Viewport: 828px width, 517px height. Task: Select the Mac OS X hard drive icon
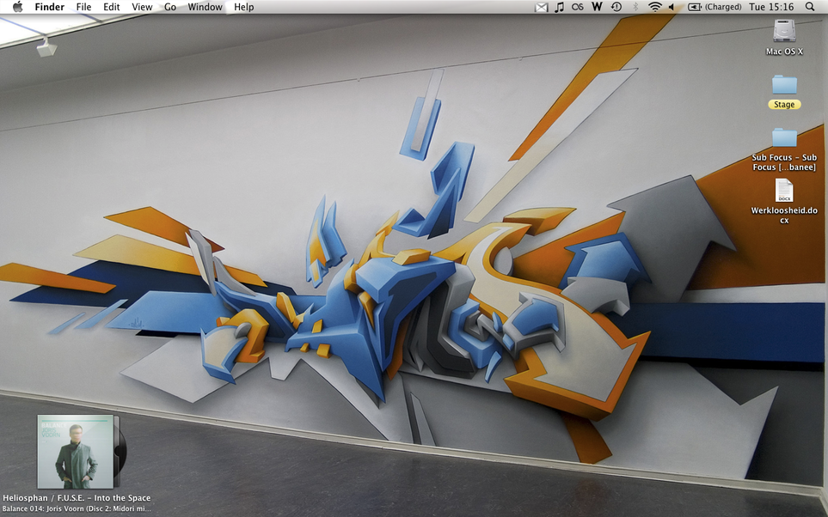coord(785,31)
